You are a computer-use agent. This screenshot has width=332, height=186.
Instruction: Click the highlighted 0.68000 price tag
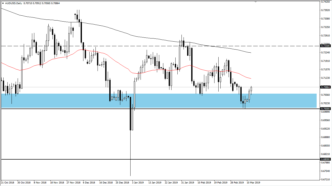325,159
